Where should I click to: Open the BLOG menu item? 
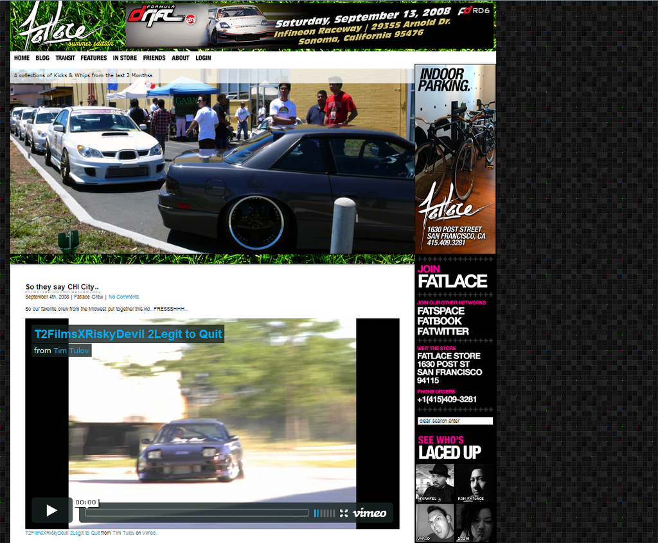[x=42, y=58]
